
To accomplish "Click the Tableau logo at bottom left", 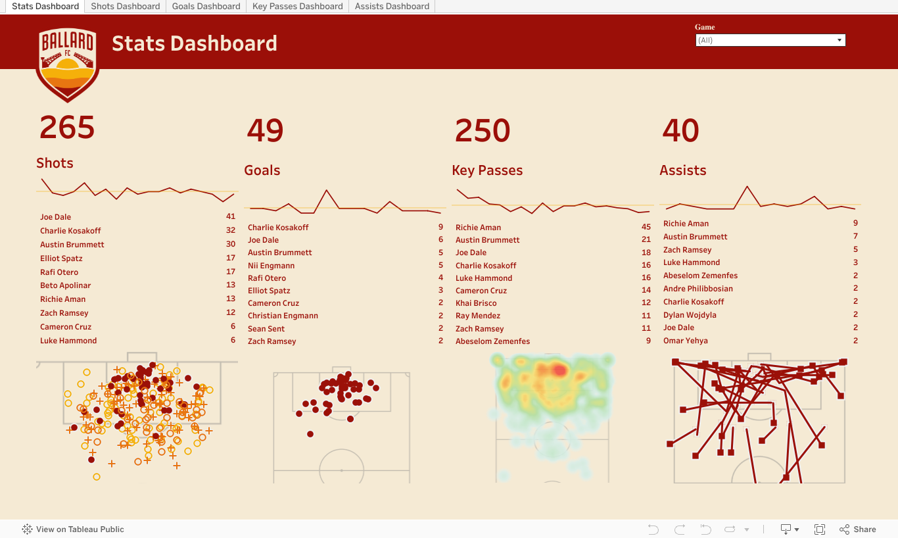I will coord(27,529).
